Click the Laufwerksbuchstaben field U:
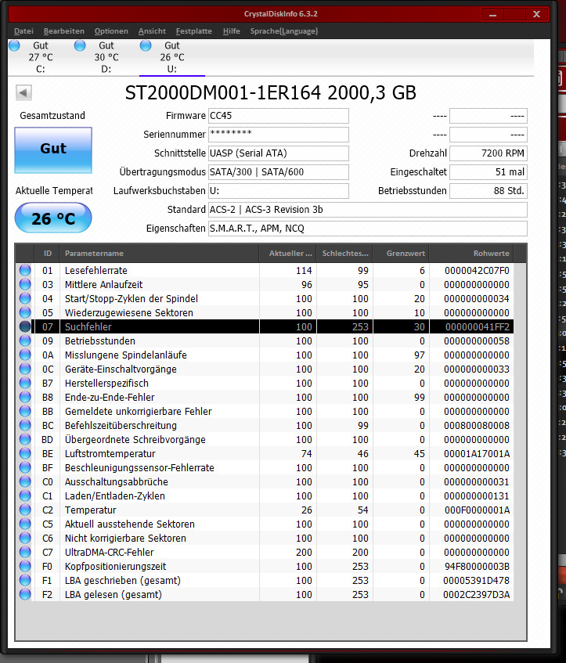This screenshot has width=566, height=663. click(279, 191)
